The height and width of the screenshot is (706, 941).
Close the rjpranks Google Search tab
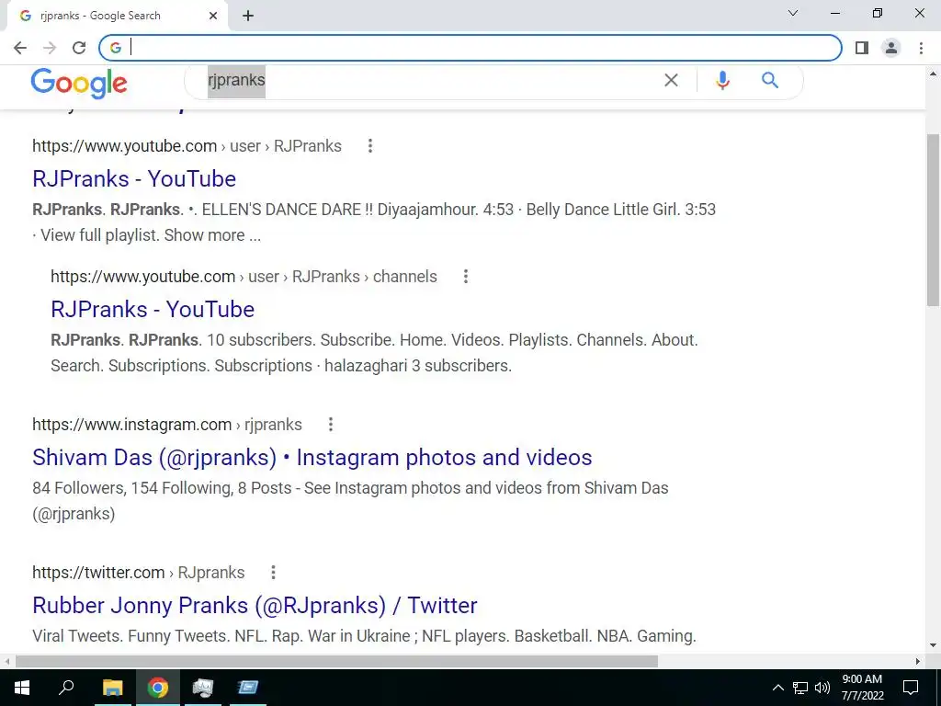[x=213, y=16]
